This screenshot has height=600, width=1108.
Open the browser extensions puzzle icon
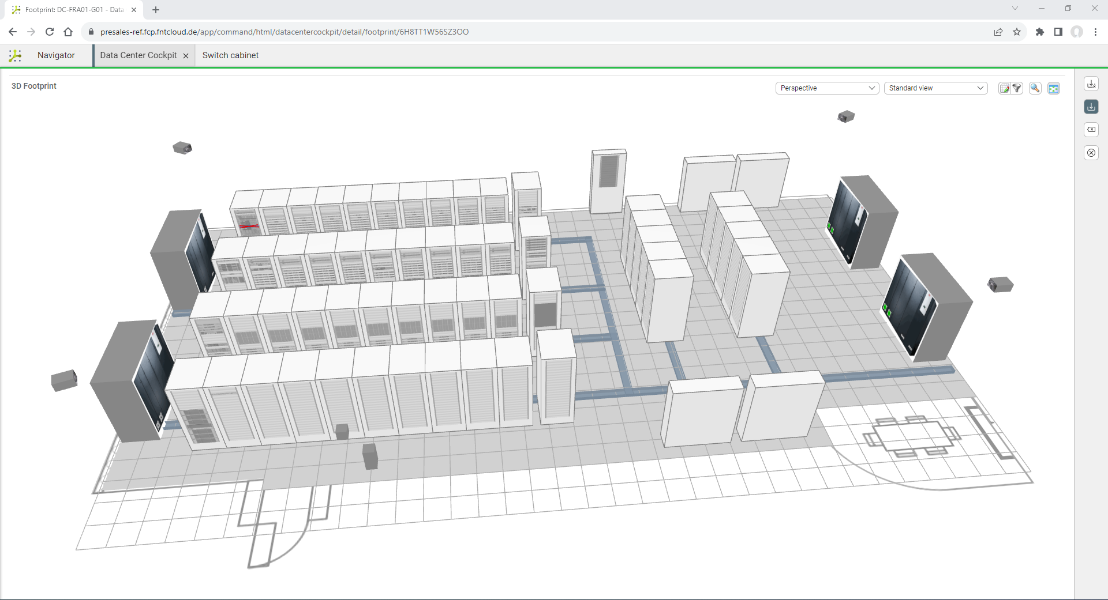click(x=1039, y=32)
